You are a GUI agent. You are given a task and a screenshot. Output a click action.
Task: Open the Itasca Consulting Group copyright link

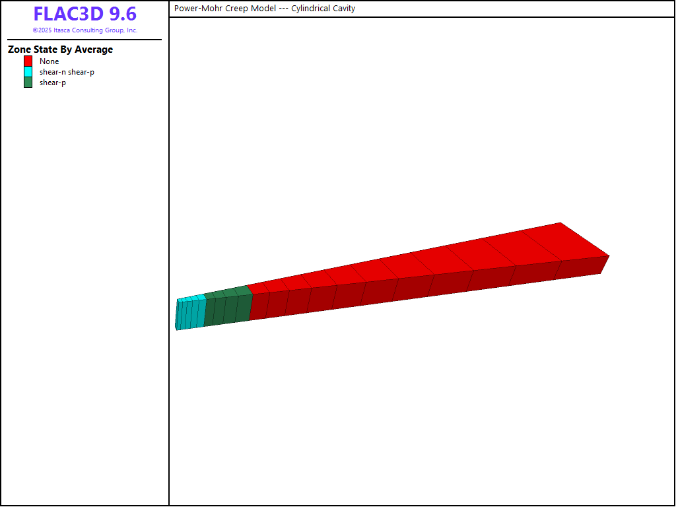84,30
